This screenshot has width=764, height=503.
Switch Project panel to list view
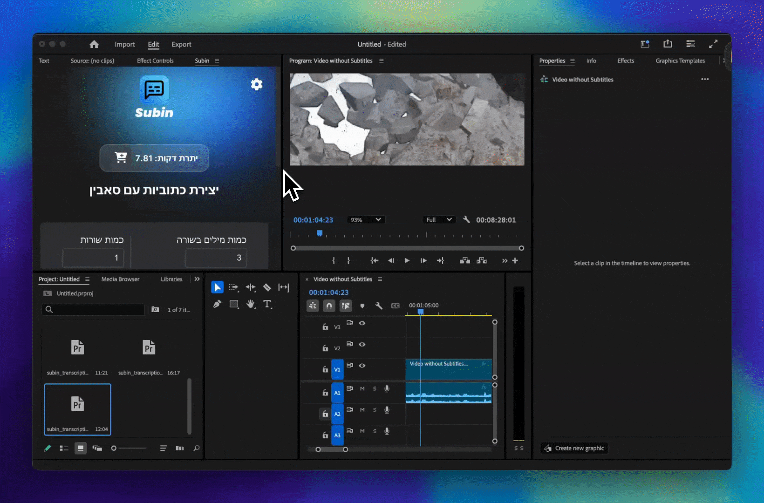[x=64, y=448]
